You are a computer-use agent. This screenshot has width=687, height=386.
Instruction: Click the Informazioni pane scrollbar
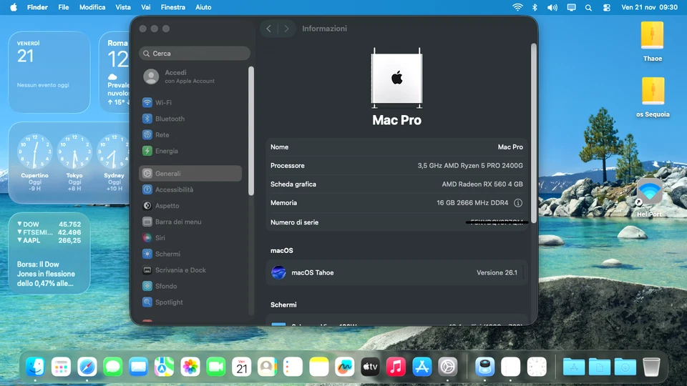(x=534, y=133)
